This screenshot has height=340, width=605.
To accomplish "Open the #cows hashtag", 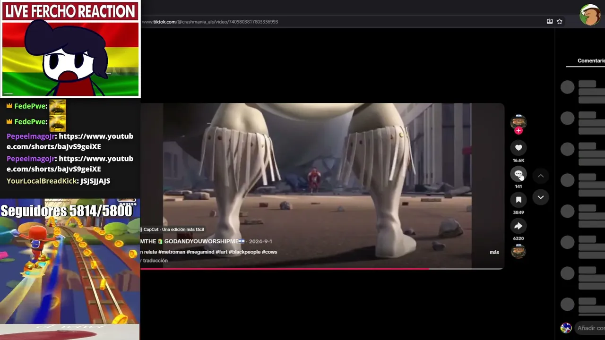I will point(269,252).
